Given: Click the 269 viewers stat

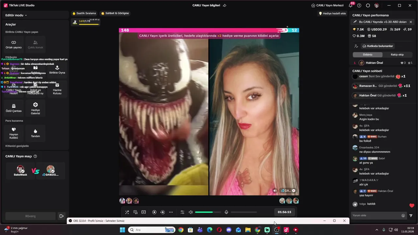Looking at the screenshot, I should 395,29.
